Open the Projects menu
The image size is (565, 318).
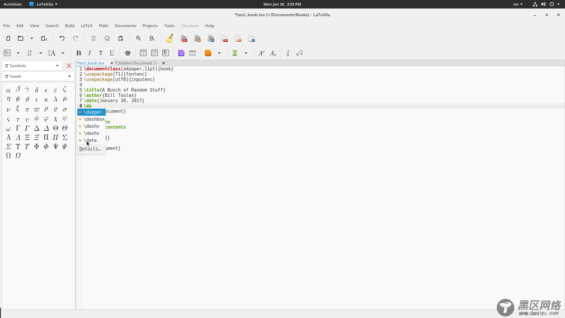[150, 26]
